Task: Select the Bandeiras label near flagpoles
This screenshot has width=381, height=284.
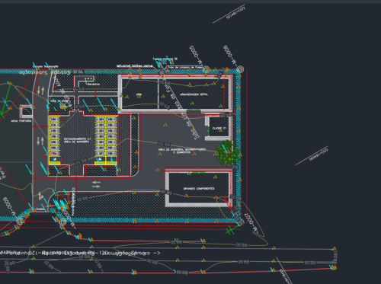Action: tap(94, 84)
